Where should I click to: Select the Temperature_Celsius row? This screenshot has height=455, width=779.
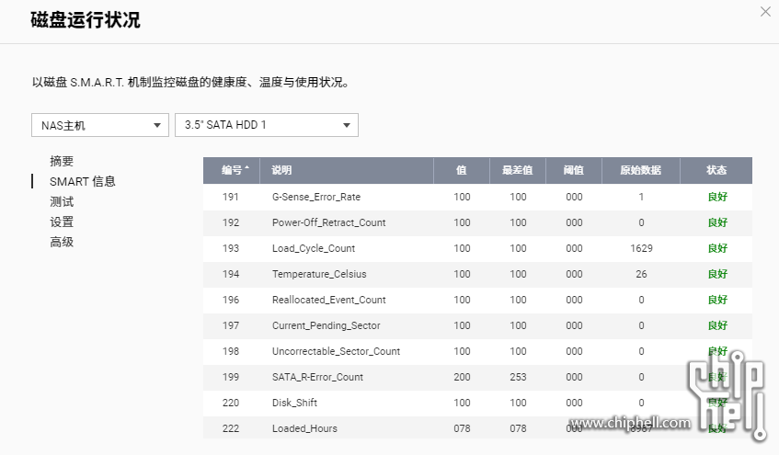[477, 274]
